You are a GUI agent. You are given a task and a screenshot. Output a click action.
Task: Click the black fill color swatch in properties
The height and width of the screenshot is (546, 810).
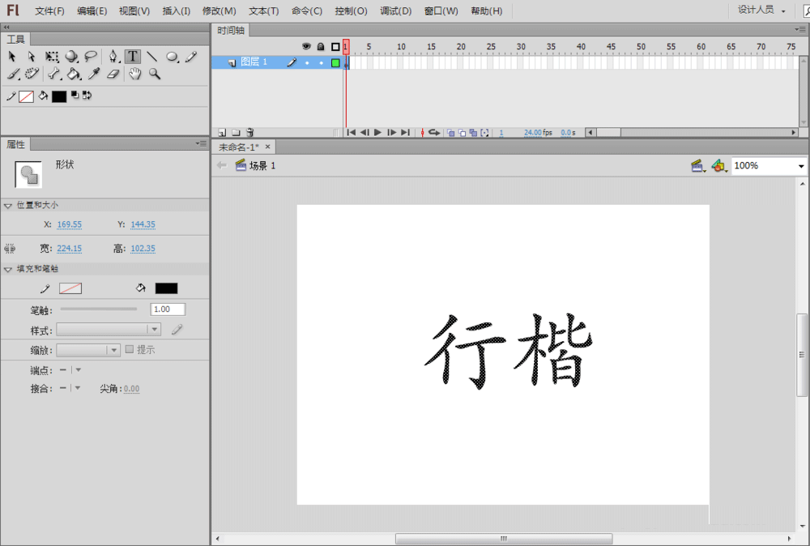pyautogui.click(x=166, y=288)
